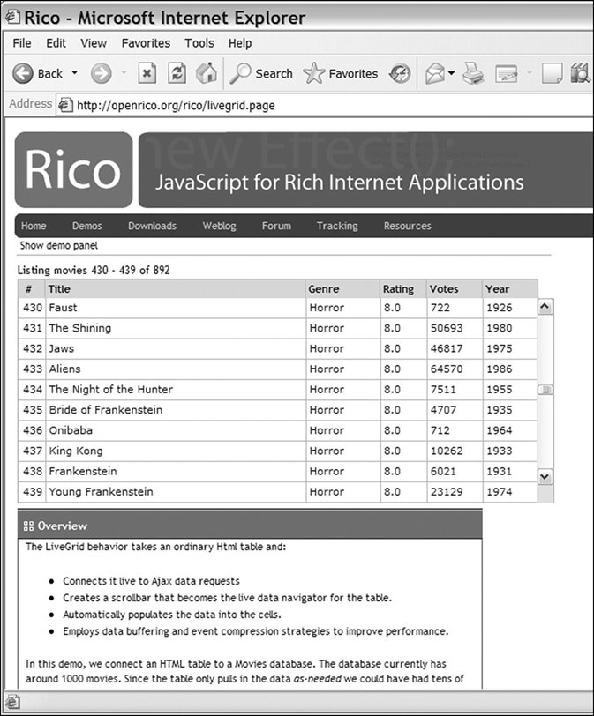Open the Help menu
The width and height of the screenshot is (594, 716).
click(240, 43)
